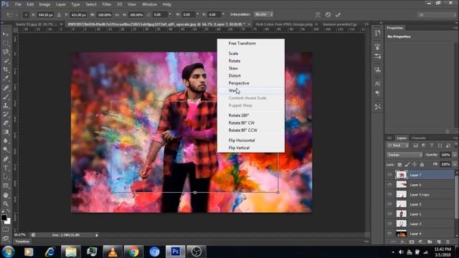
Task: Select the Eraser tool
Action: coord(6,123)
